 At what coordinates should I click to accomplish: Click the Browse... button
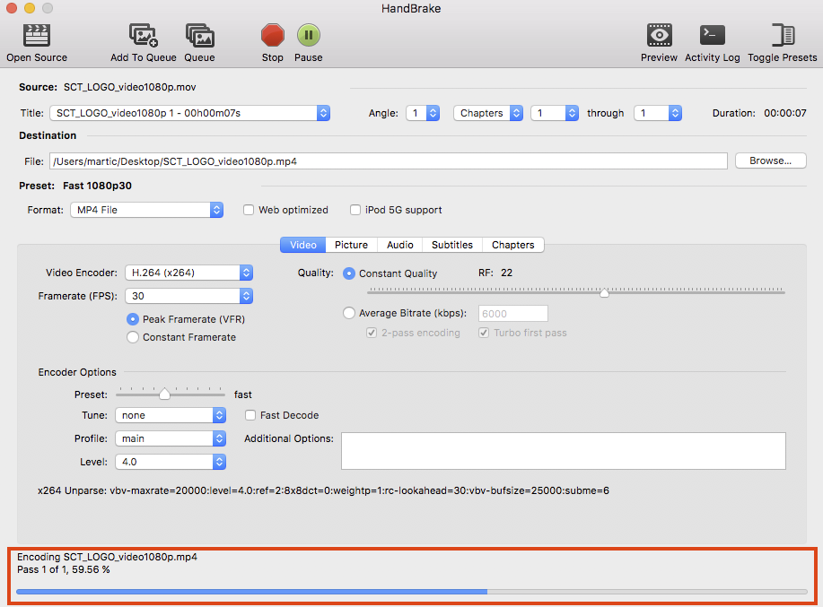pyautogui.click(x=771, y=160)
